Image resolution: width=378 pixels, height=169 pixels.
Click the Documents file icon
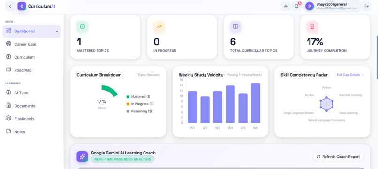8,105
